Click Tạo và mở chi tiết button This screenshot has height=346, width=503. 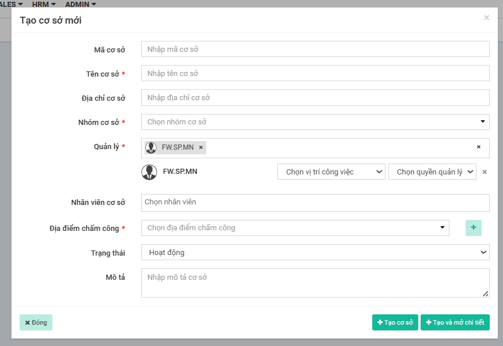click(x=455, y=322)
